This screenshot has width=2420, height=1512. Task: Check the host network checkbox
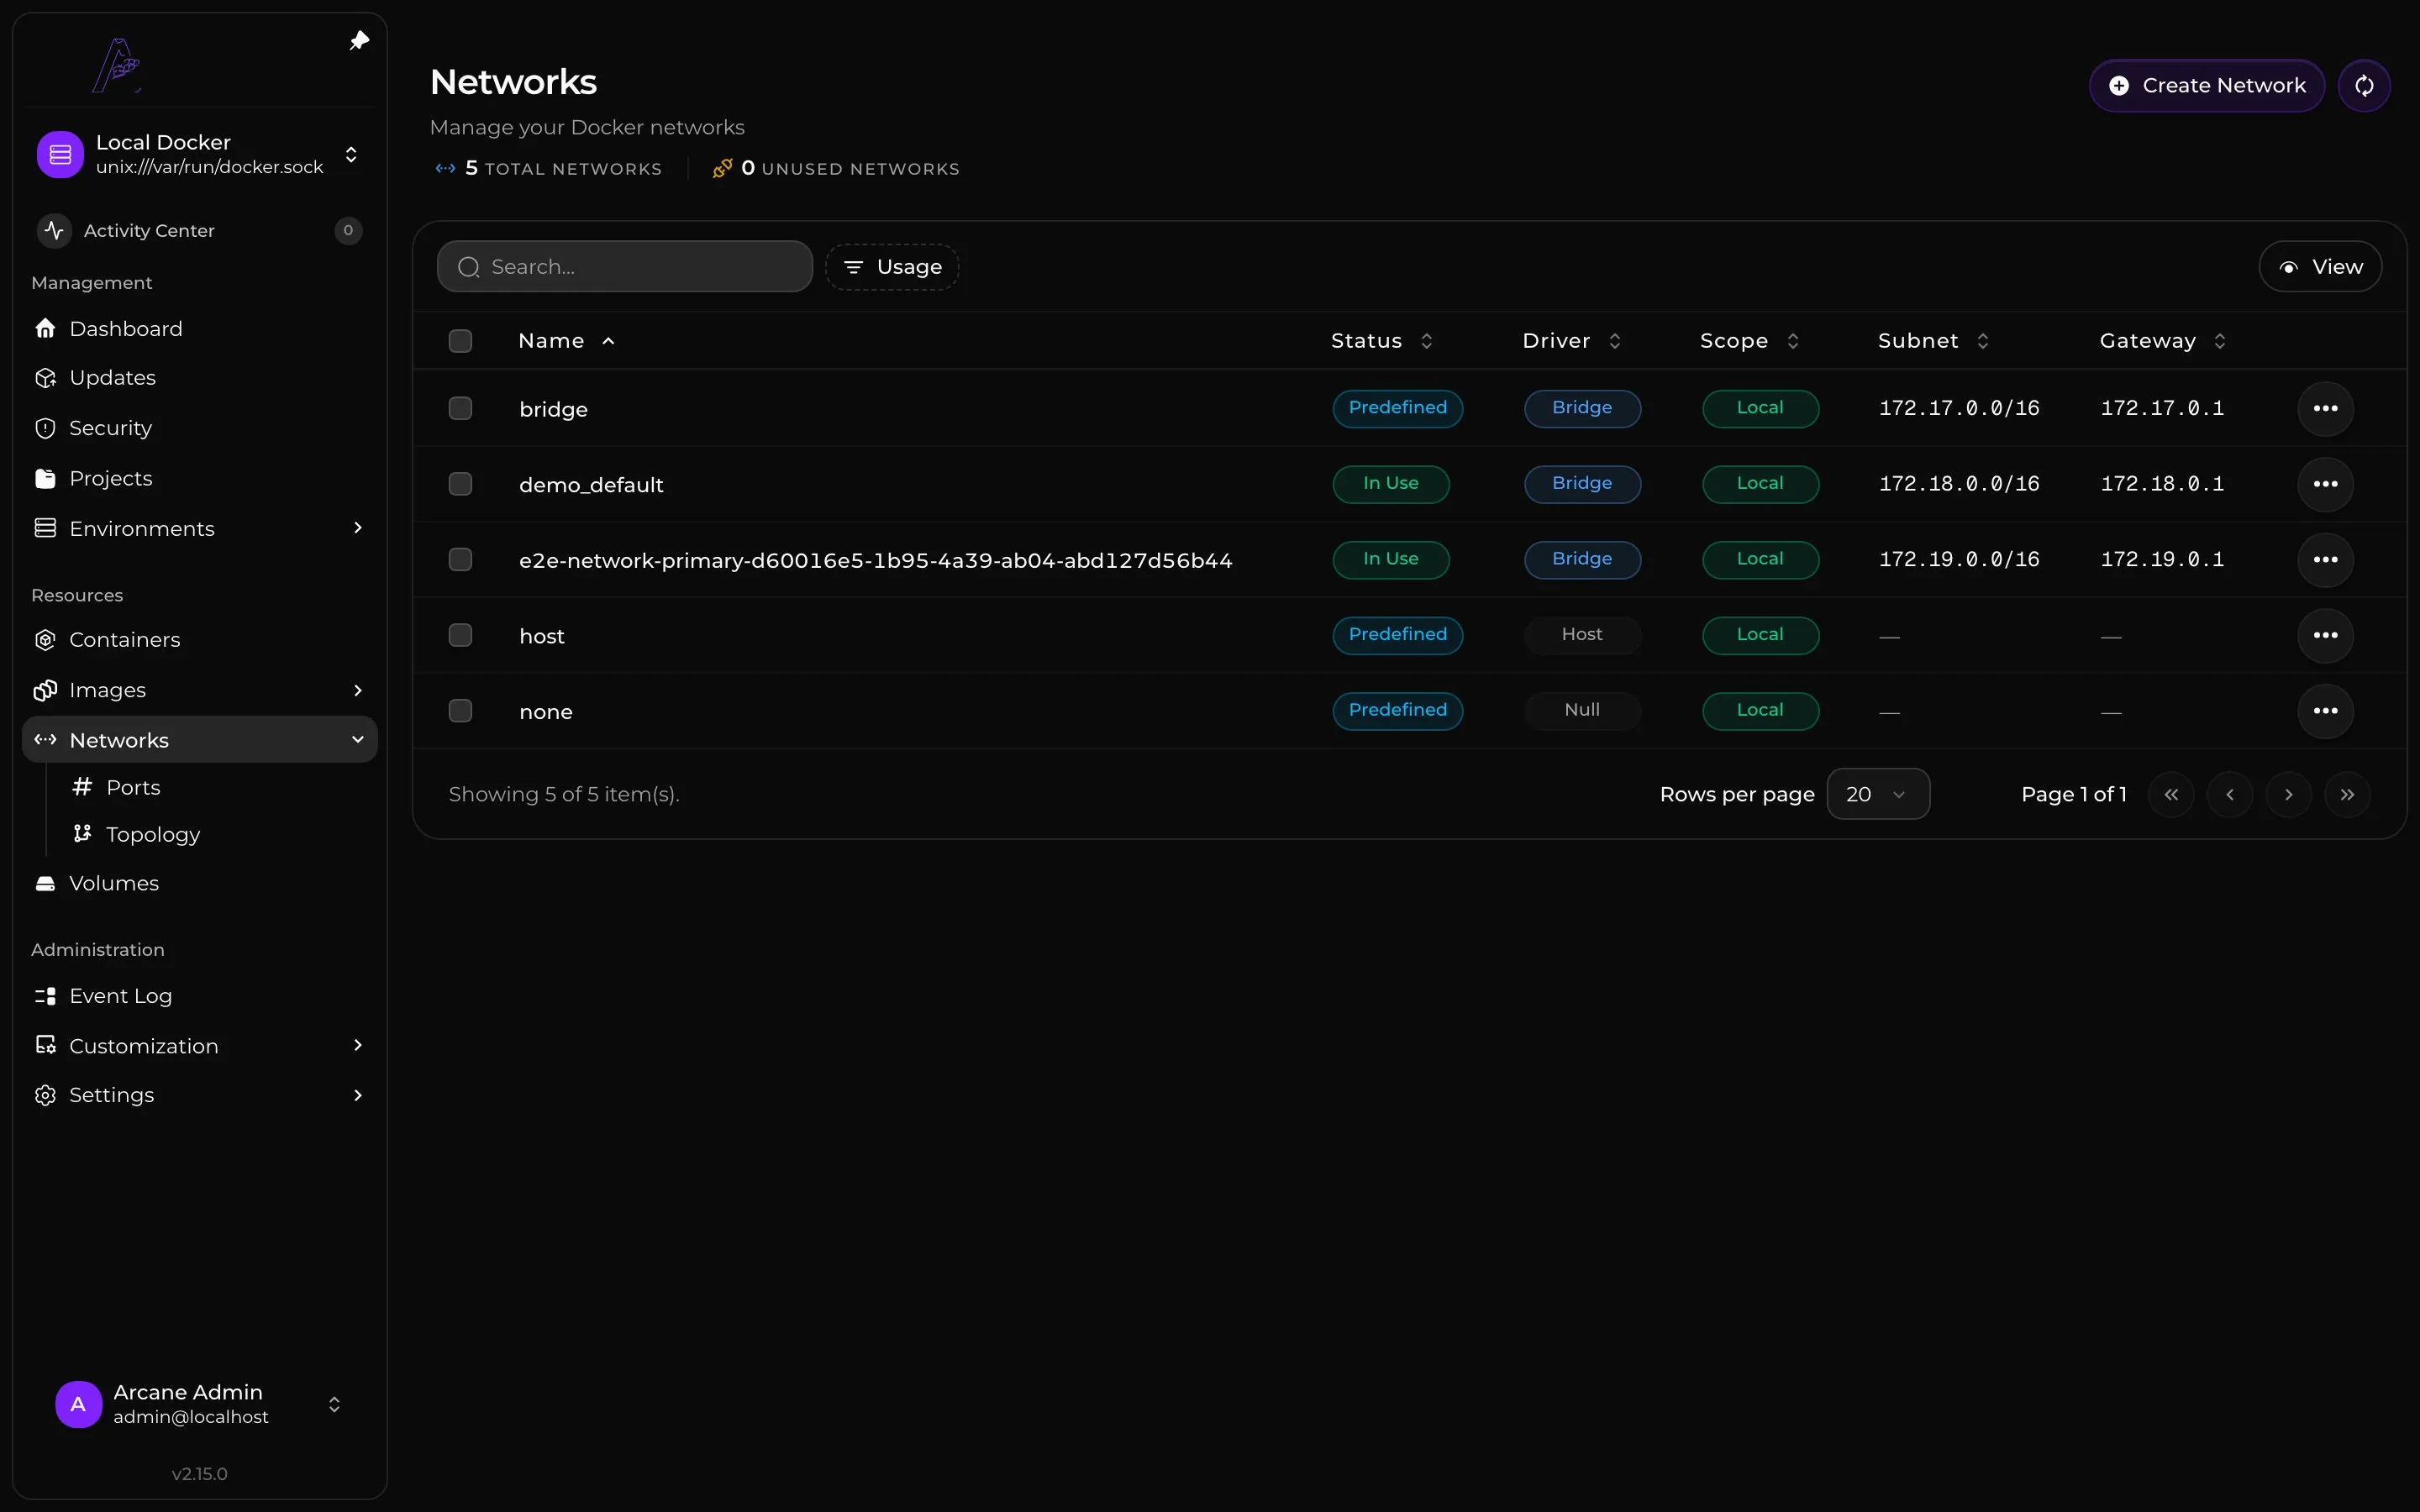460,635
